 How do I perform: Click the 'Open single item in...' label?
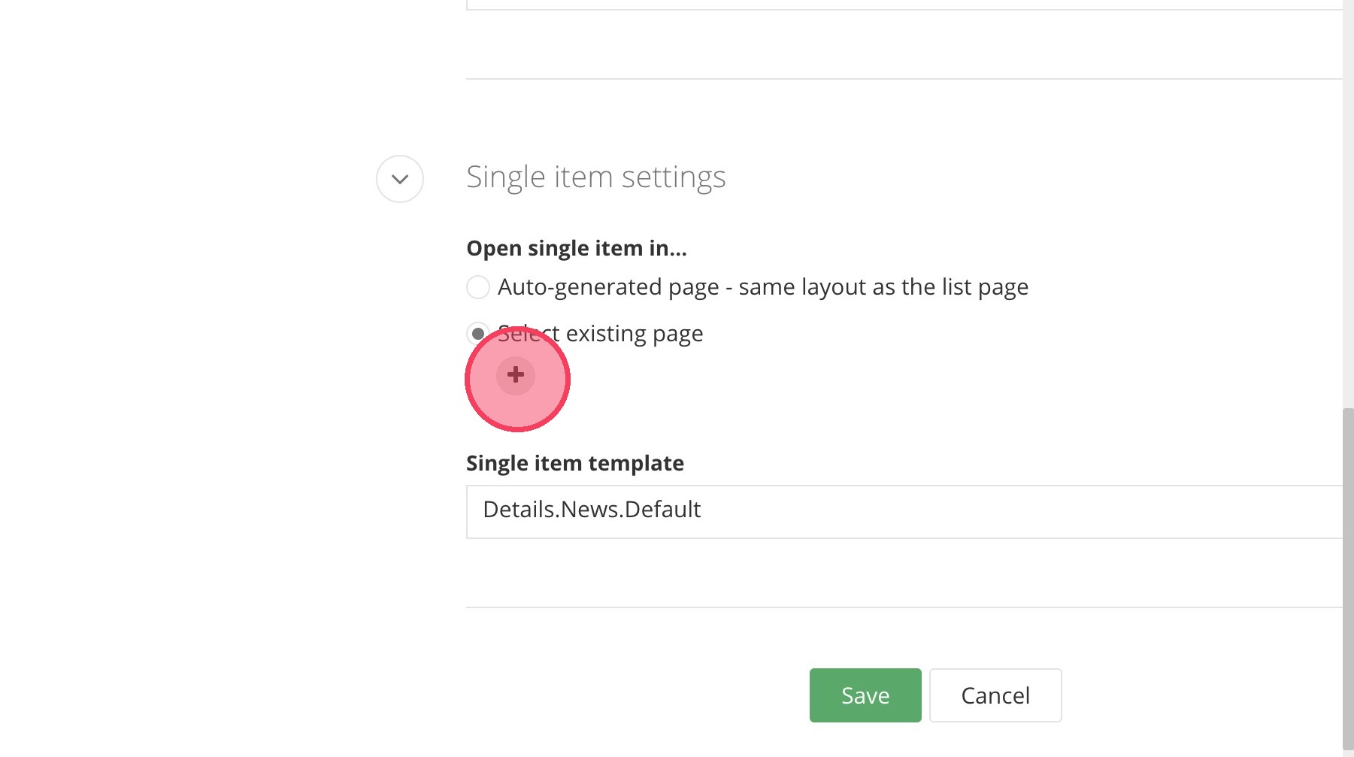tap(576, 248)
